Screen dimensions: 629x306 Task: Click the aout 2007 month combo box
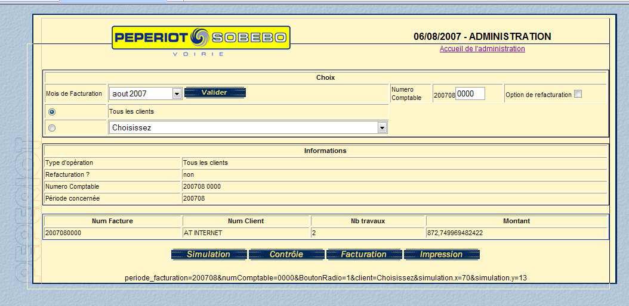(x=146, y=93)
